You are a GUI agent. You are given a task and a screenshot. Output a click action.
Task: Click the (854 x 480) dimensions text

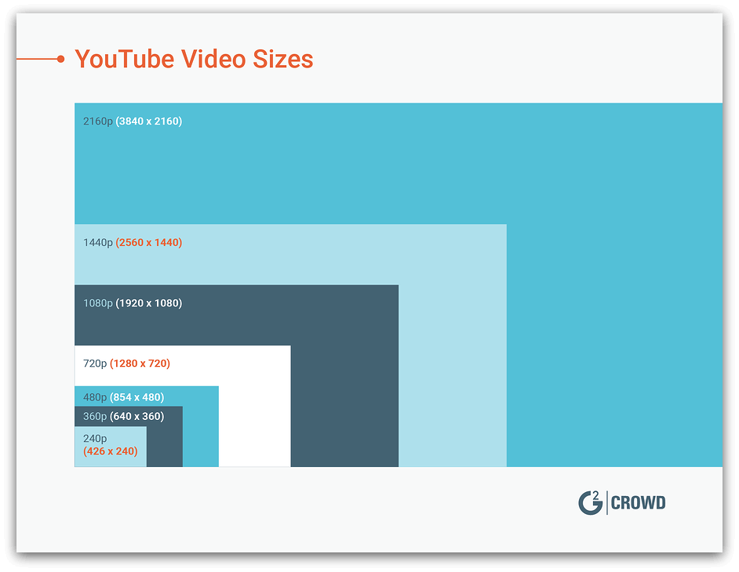[x=137, y=397]
